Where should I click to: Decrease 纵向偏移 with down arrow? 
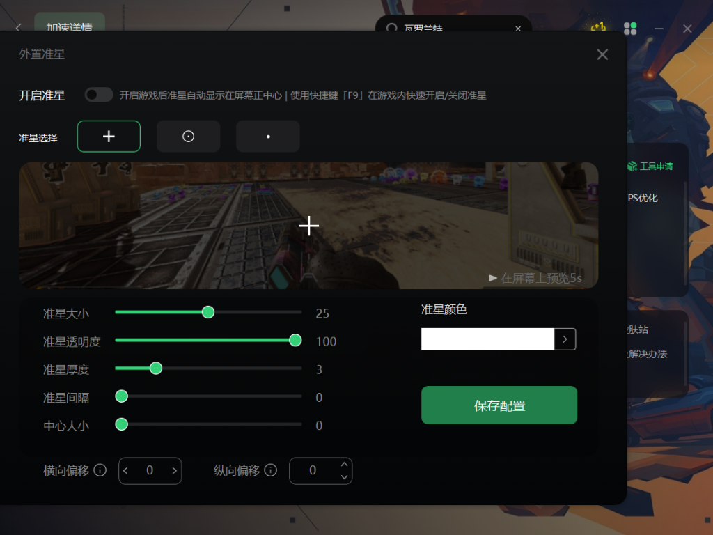344,476
